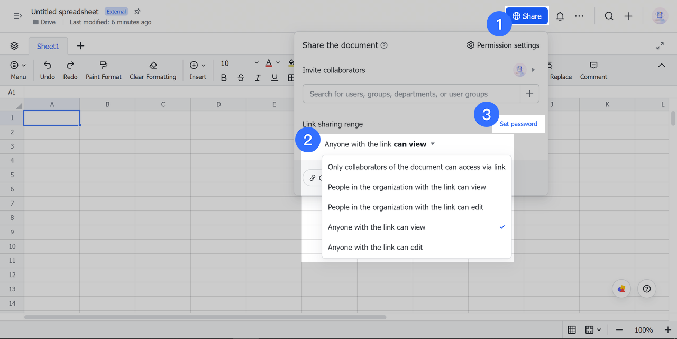Image resolution: width=677 pixels, height=339 pixels.
Task: Open search with the magnifier icon
Action: coord(609,16)
